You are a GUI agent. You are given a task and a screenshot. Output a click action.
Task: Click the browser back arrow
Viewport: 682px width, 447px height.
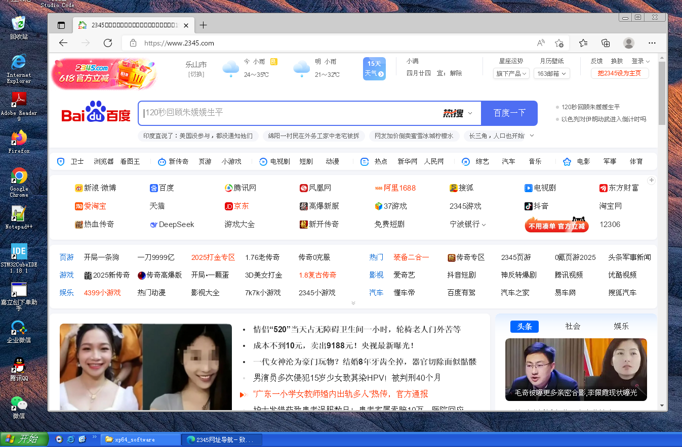63,43
